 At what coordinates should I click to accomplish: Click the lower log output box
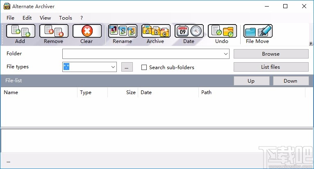(157, 141)
